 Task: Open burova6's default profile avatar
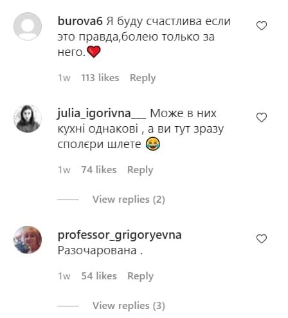[28, 26]
